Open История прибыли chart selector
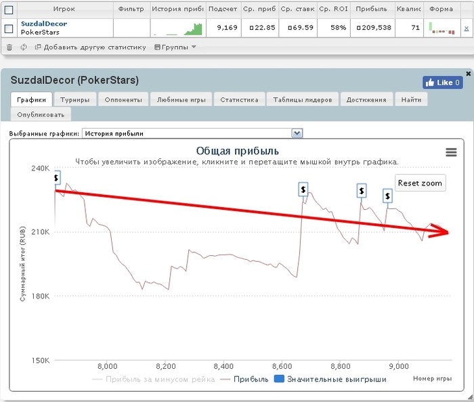This screenshot has height=402, width=474. [x=192, y=133]
